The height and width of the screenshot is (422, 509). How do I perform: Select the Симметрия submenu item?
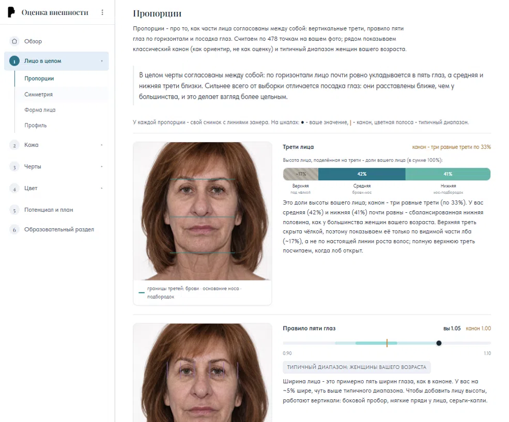38,95
